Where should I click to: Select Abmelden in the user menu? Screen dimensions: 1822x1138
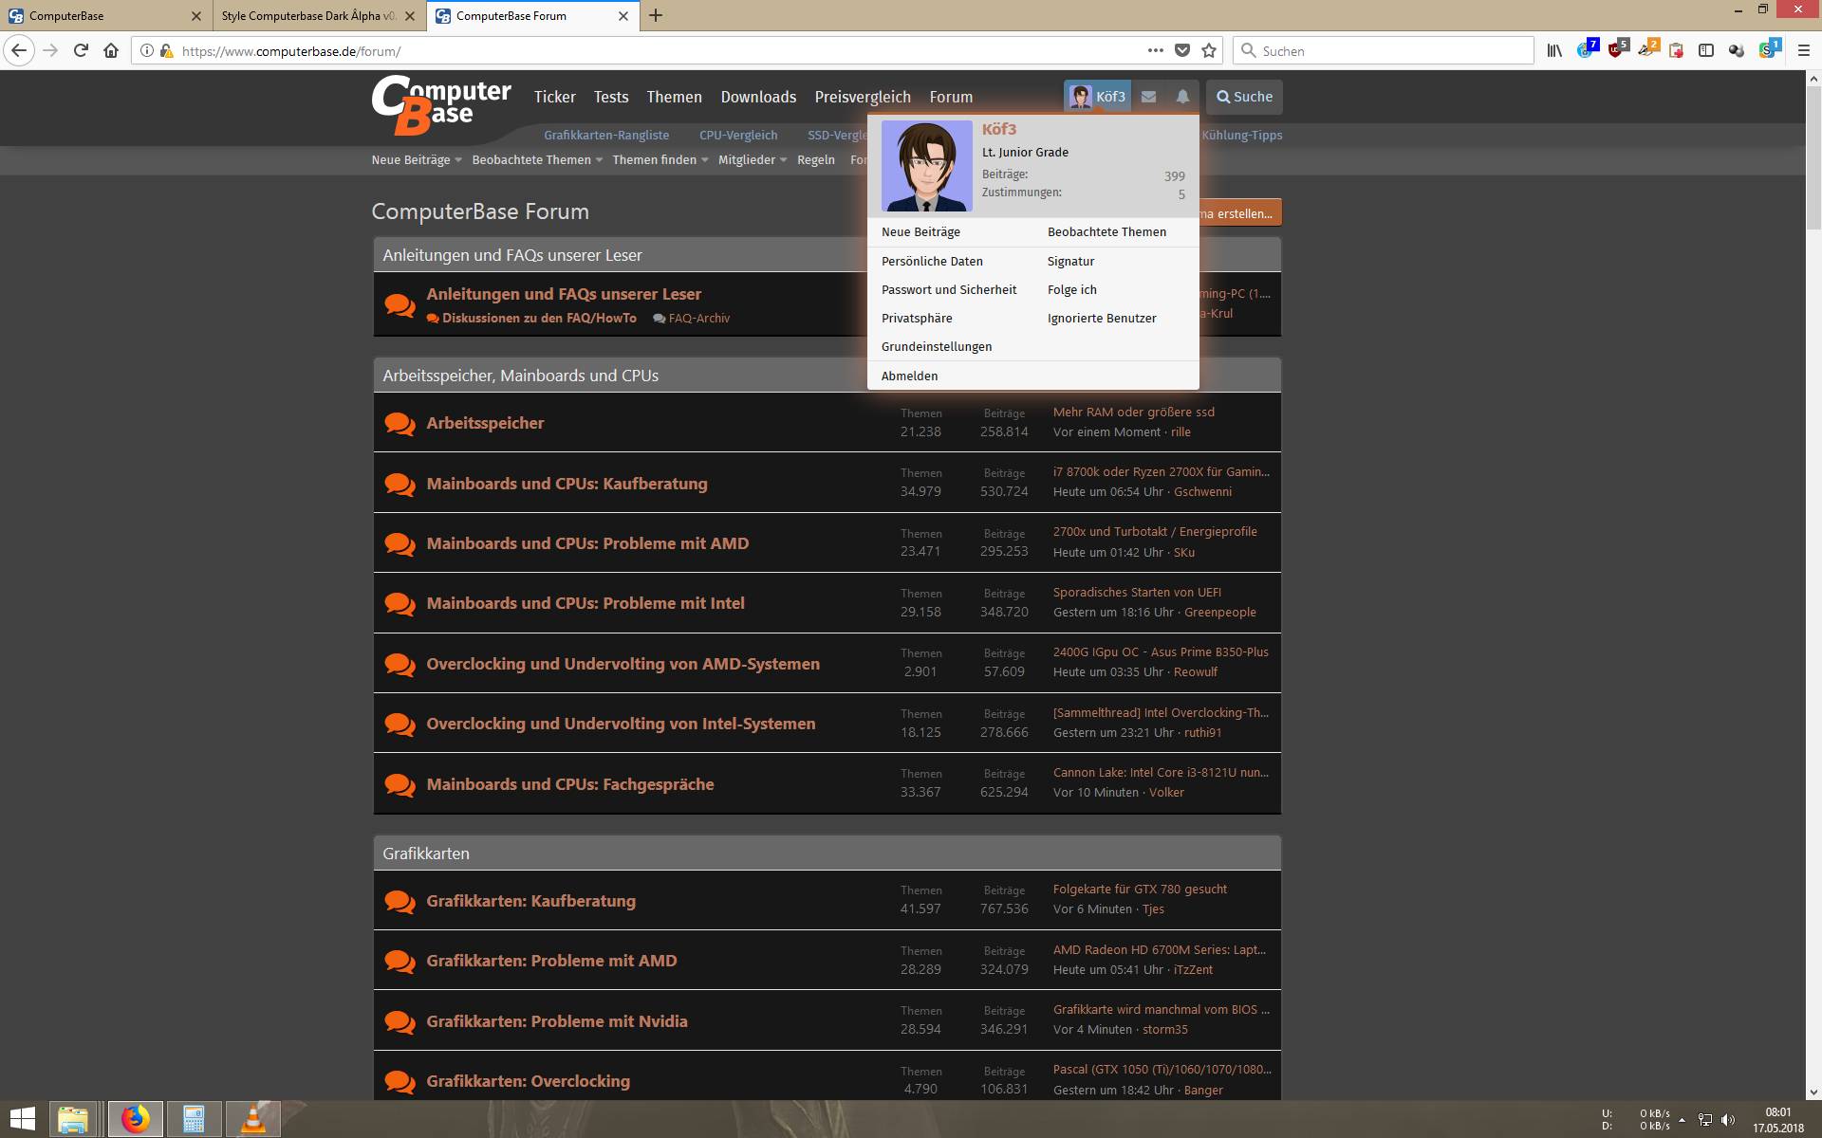909,376
